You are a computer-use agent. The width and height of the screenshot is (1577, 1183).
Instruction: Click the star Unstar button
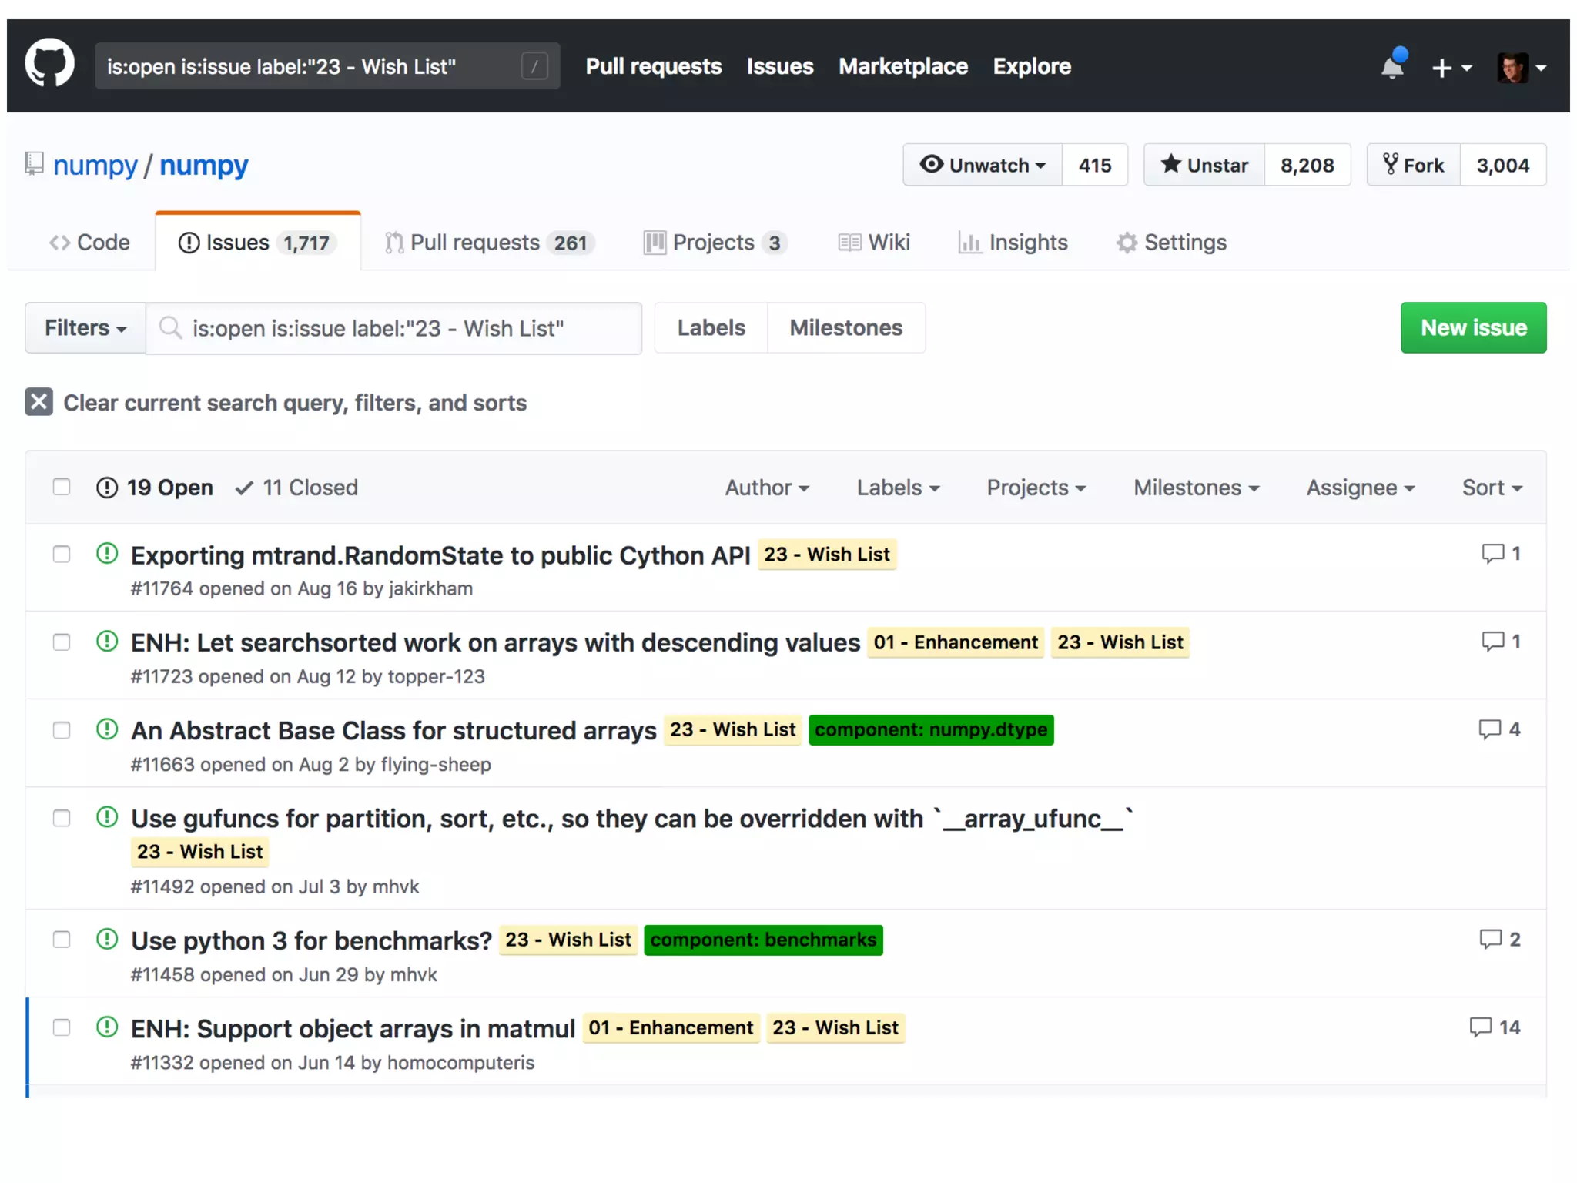(1205, 165)
